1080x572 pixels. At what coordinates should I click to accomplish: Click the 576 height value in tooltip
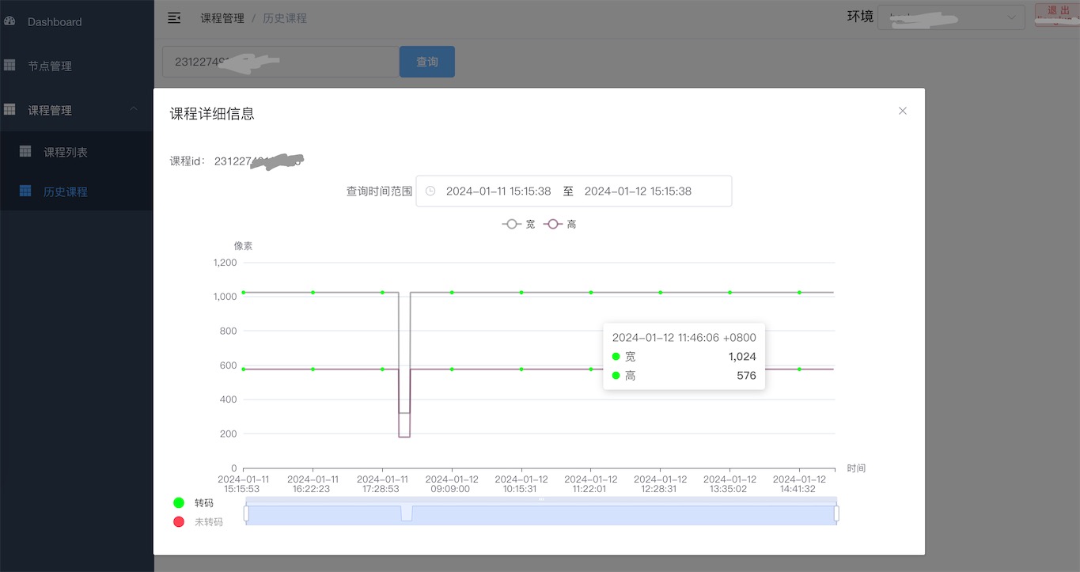(x=746, y=376)
